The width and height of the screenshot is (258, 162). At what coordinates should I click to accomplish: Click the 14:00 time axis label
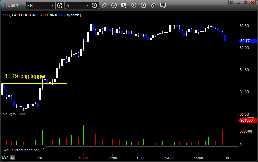point(170,158)
